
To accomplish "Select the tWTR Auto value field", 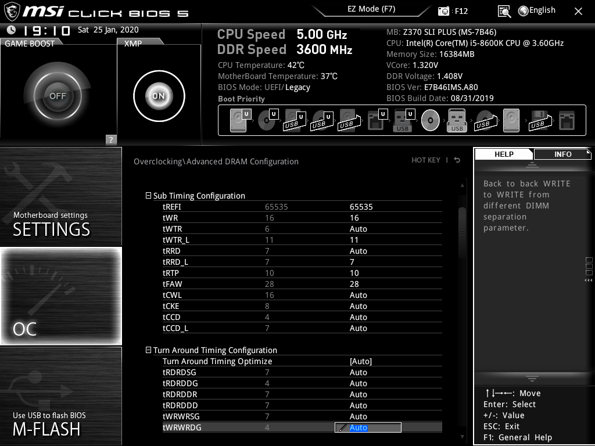I will click(358, 229).
